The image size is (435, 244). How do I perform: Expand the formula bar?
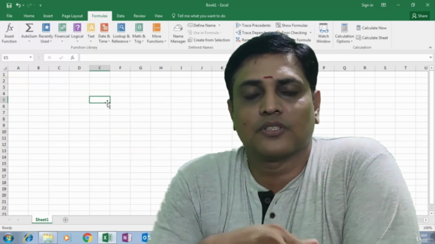430,58
